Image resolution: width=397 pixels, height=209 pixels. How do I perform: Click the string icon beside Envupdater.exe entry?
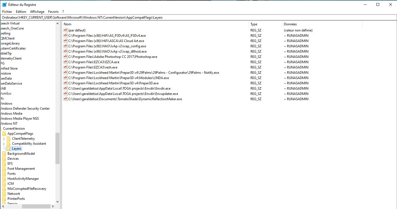[x=65, y=94]
